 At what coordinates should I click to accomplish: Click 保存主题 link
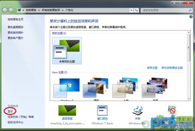pyautogui.click(x=152, y=68)
